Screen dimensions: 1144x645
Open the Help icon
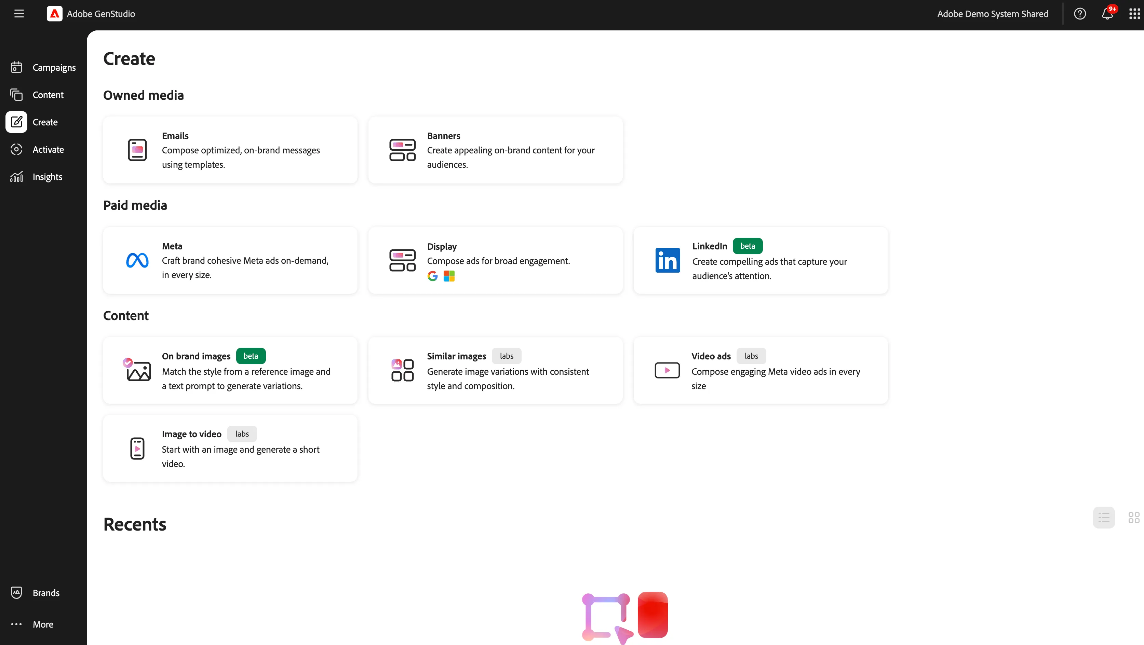click(1080, 14)
